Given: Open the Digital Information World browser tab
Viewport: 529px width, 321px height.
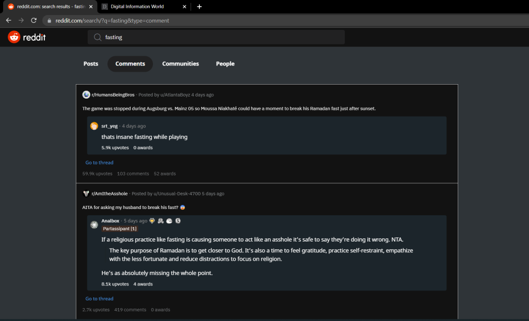Looking at the screenshot, I should [x=138, y=7].
